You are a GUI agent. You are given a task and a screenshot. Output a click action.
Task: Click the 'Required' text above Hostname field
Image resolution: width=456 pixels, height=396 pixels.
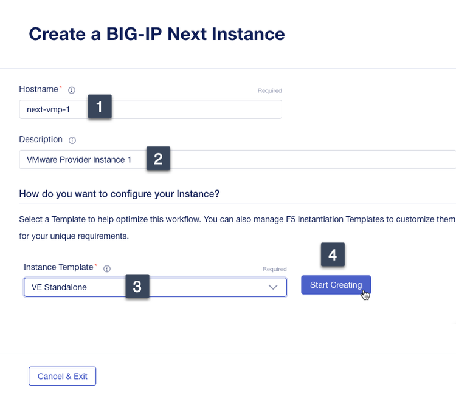click(x=270, y=90)
